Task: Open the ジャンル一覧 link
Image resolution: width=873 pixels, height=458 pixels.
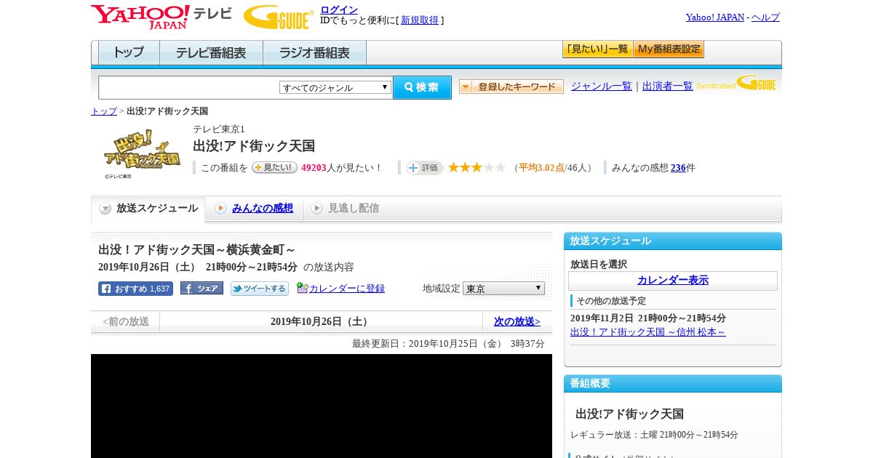Action: (x=602, y=87)
